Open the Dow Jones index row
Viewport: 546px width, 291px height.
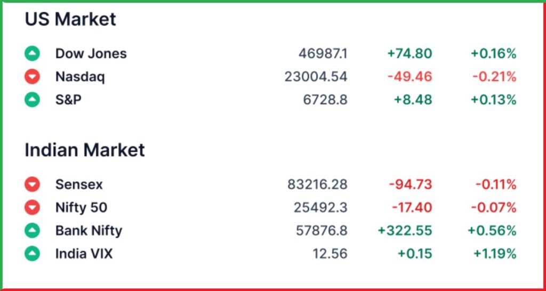(270, 54)
